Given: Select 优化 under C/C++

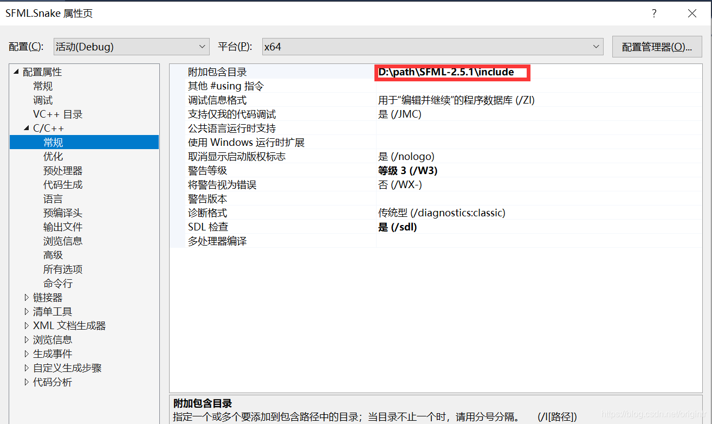Looking at the screenshot, I should click(x=53, y=156).
